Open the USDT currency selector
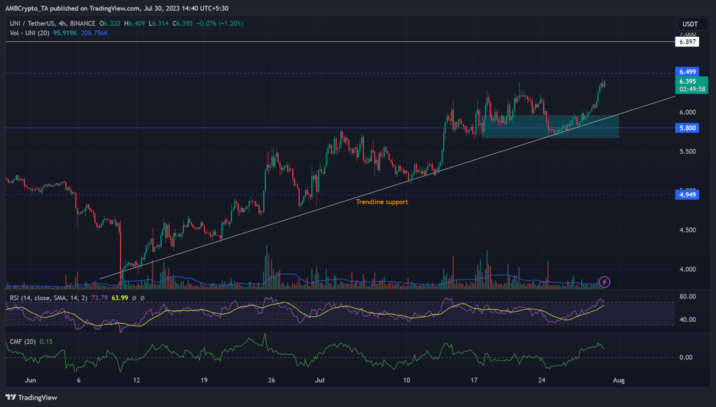 (x=690, y=24)
